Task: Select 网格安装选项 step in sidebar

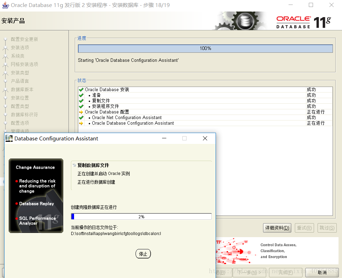Action: pyautogui.click(x=24, y=64)
